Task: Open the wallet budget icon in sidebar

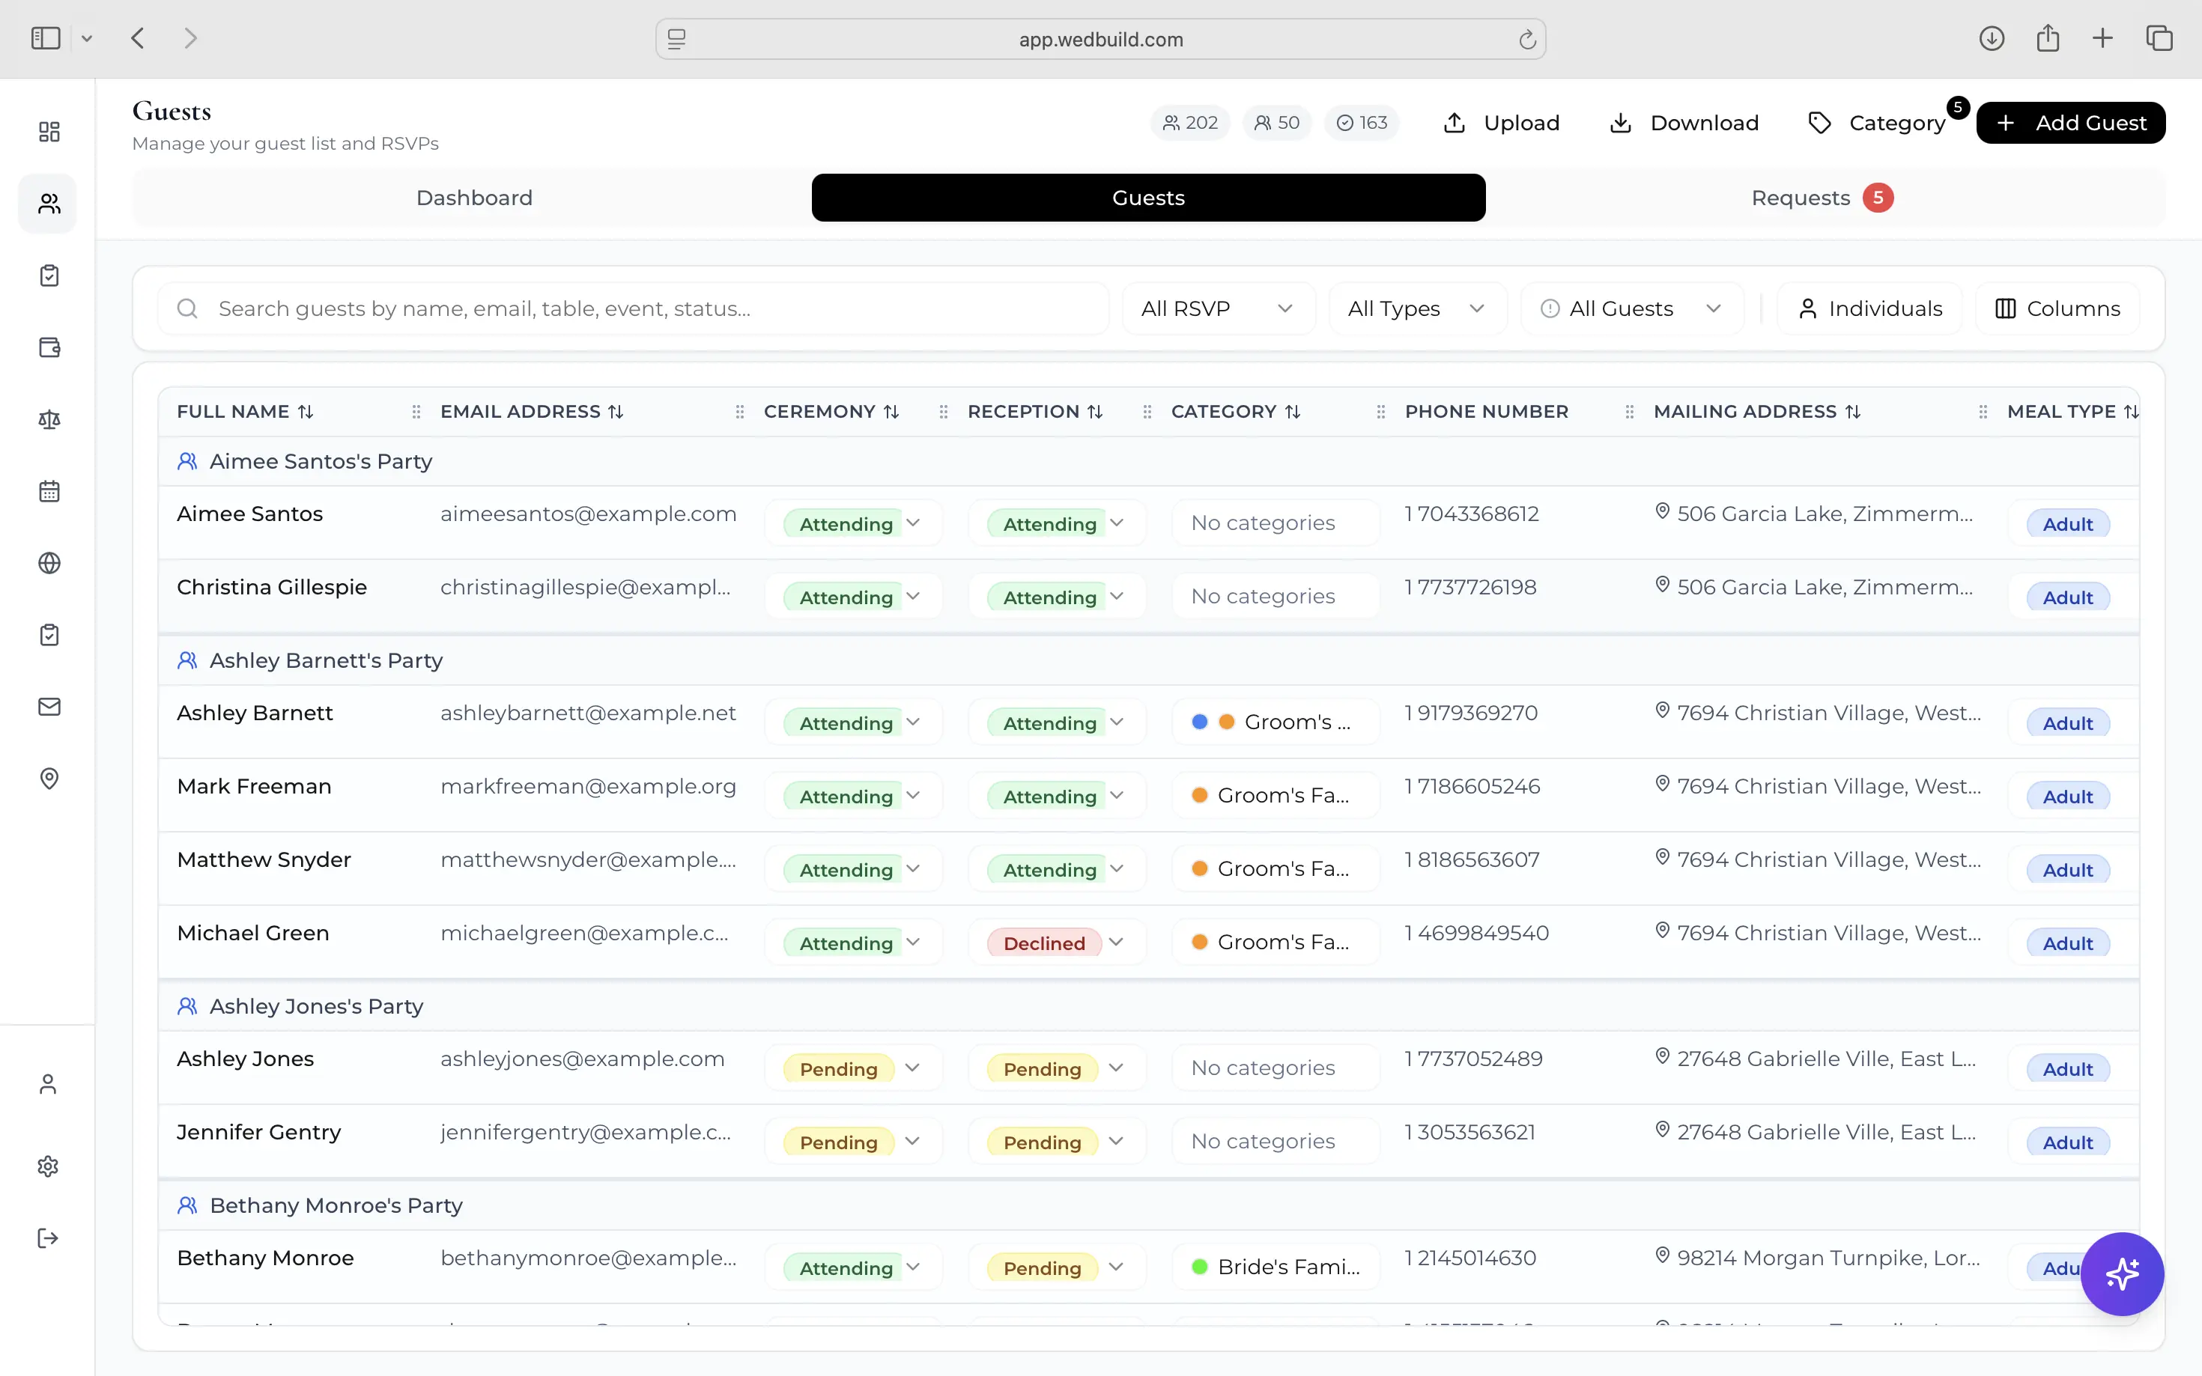Action: point(49,347)
